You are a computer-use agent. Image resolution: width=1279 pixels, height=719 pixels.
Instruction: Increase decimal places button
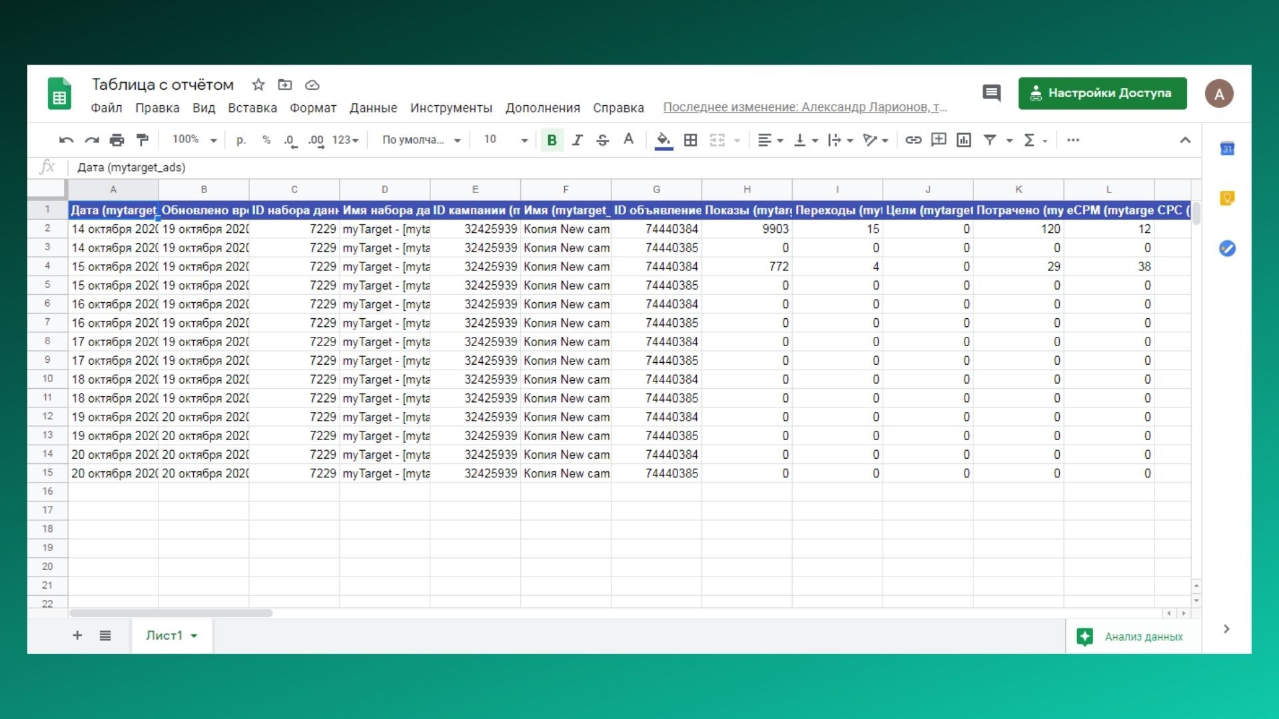[316, 140]
